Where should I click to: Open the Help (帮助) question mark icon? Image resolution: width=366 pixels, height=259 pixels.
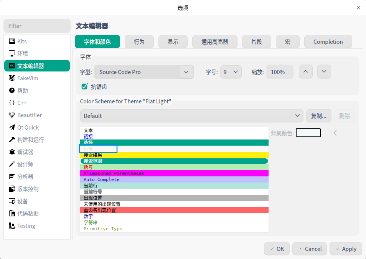pyautogui.click(x=12, y=91)
